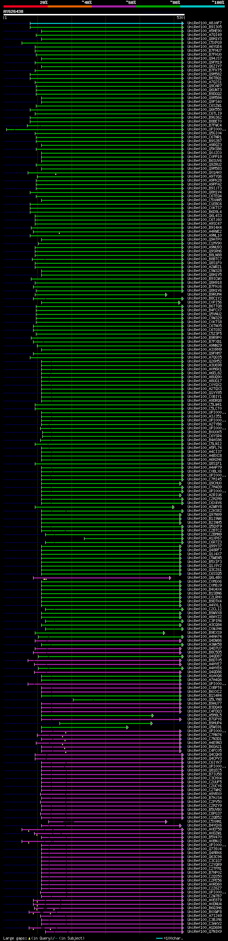Select the UniRef100_B4U4X4 label

click(x=205, y=590)
